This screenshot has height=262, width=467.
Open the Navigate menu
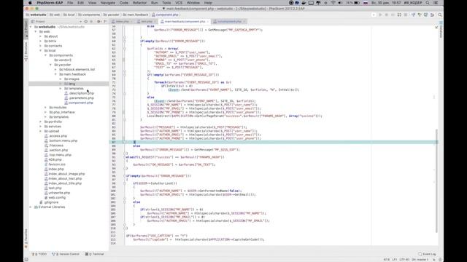click(108, 3)
